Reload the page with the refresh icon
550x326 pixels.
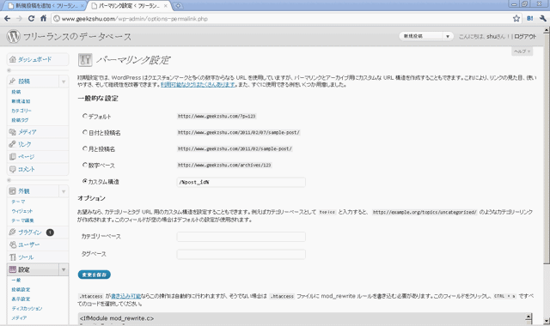(31, 19)
